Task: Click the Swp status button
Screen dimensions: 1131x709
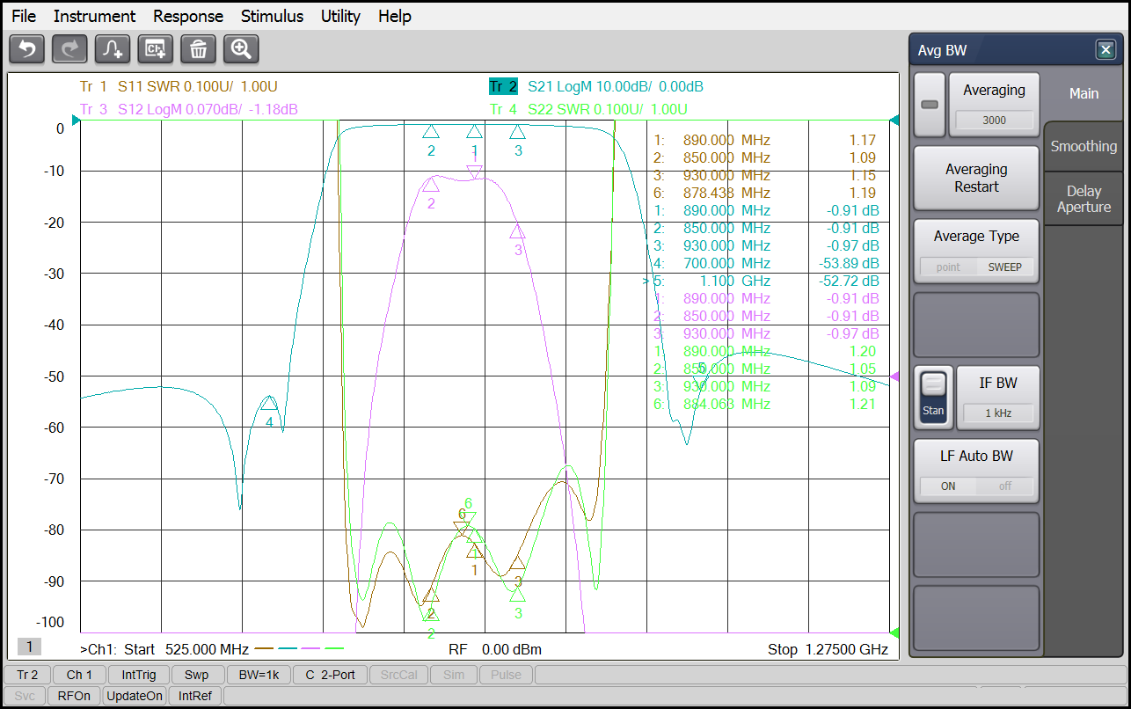Action: [x=197, y=675]
